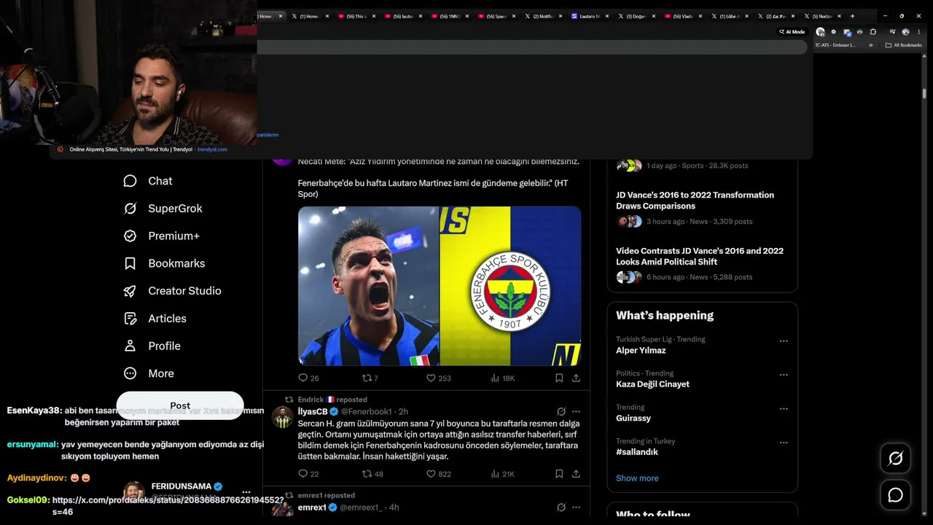Viewport: 933px width, 525px height.
Task: Open Articles from the sidebar
Action: click(x=155, y=319)
